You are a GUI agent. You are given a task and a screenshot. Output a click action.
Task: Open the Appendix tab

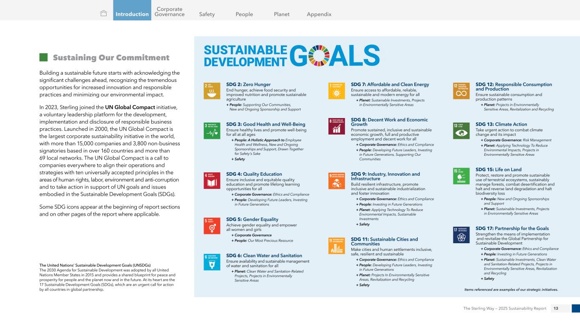(x=319, y=14)
